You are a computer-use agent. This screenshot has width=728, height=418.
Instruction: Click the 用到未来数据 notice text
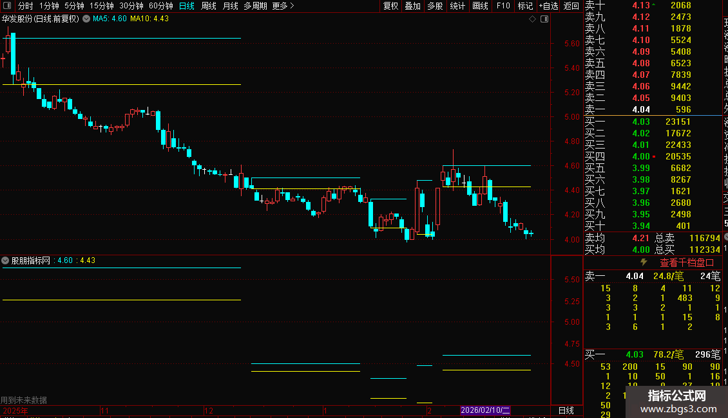click(x=24, y=400)
